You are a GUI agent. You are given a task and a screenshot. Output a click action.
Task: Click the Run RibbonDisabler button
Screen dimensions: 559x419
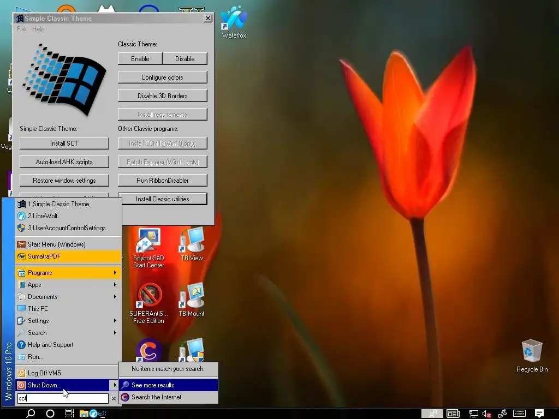(163, 180)
